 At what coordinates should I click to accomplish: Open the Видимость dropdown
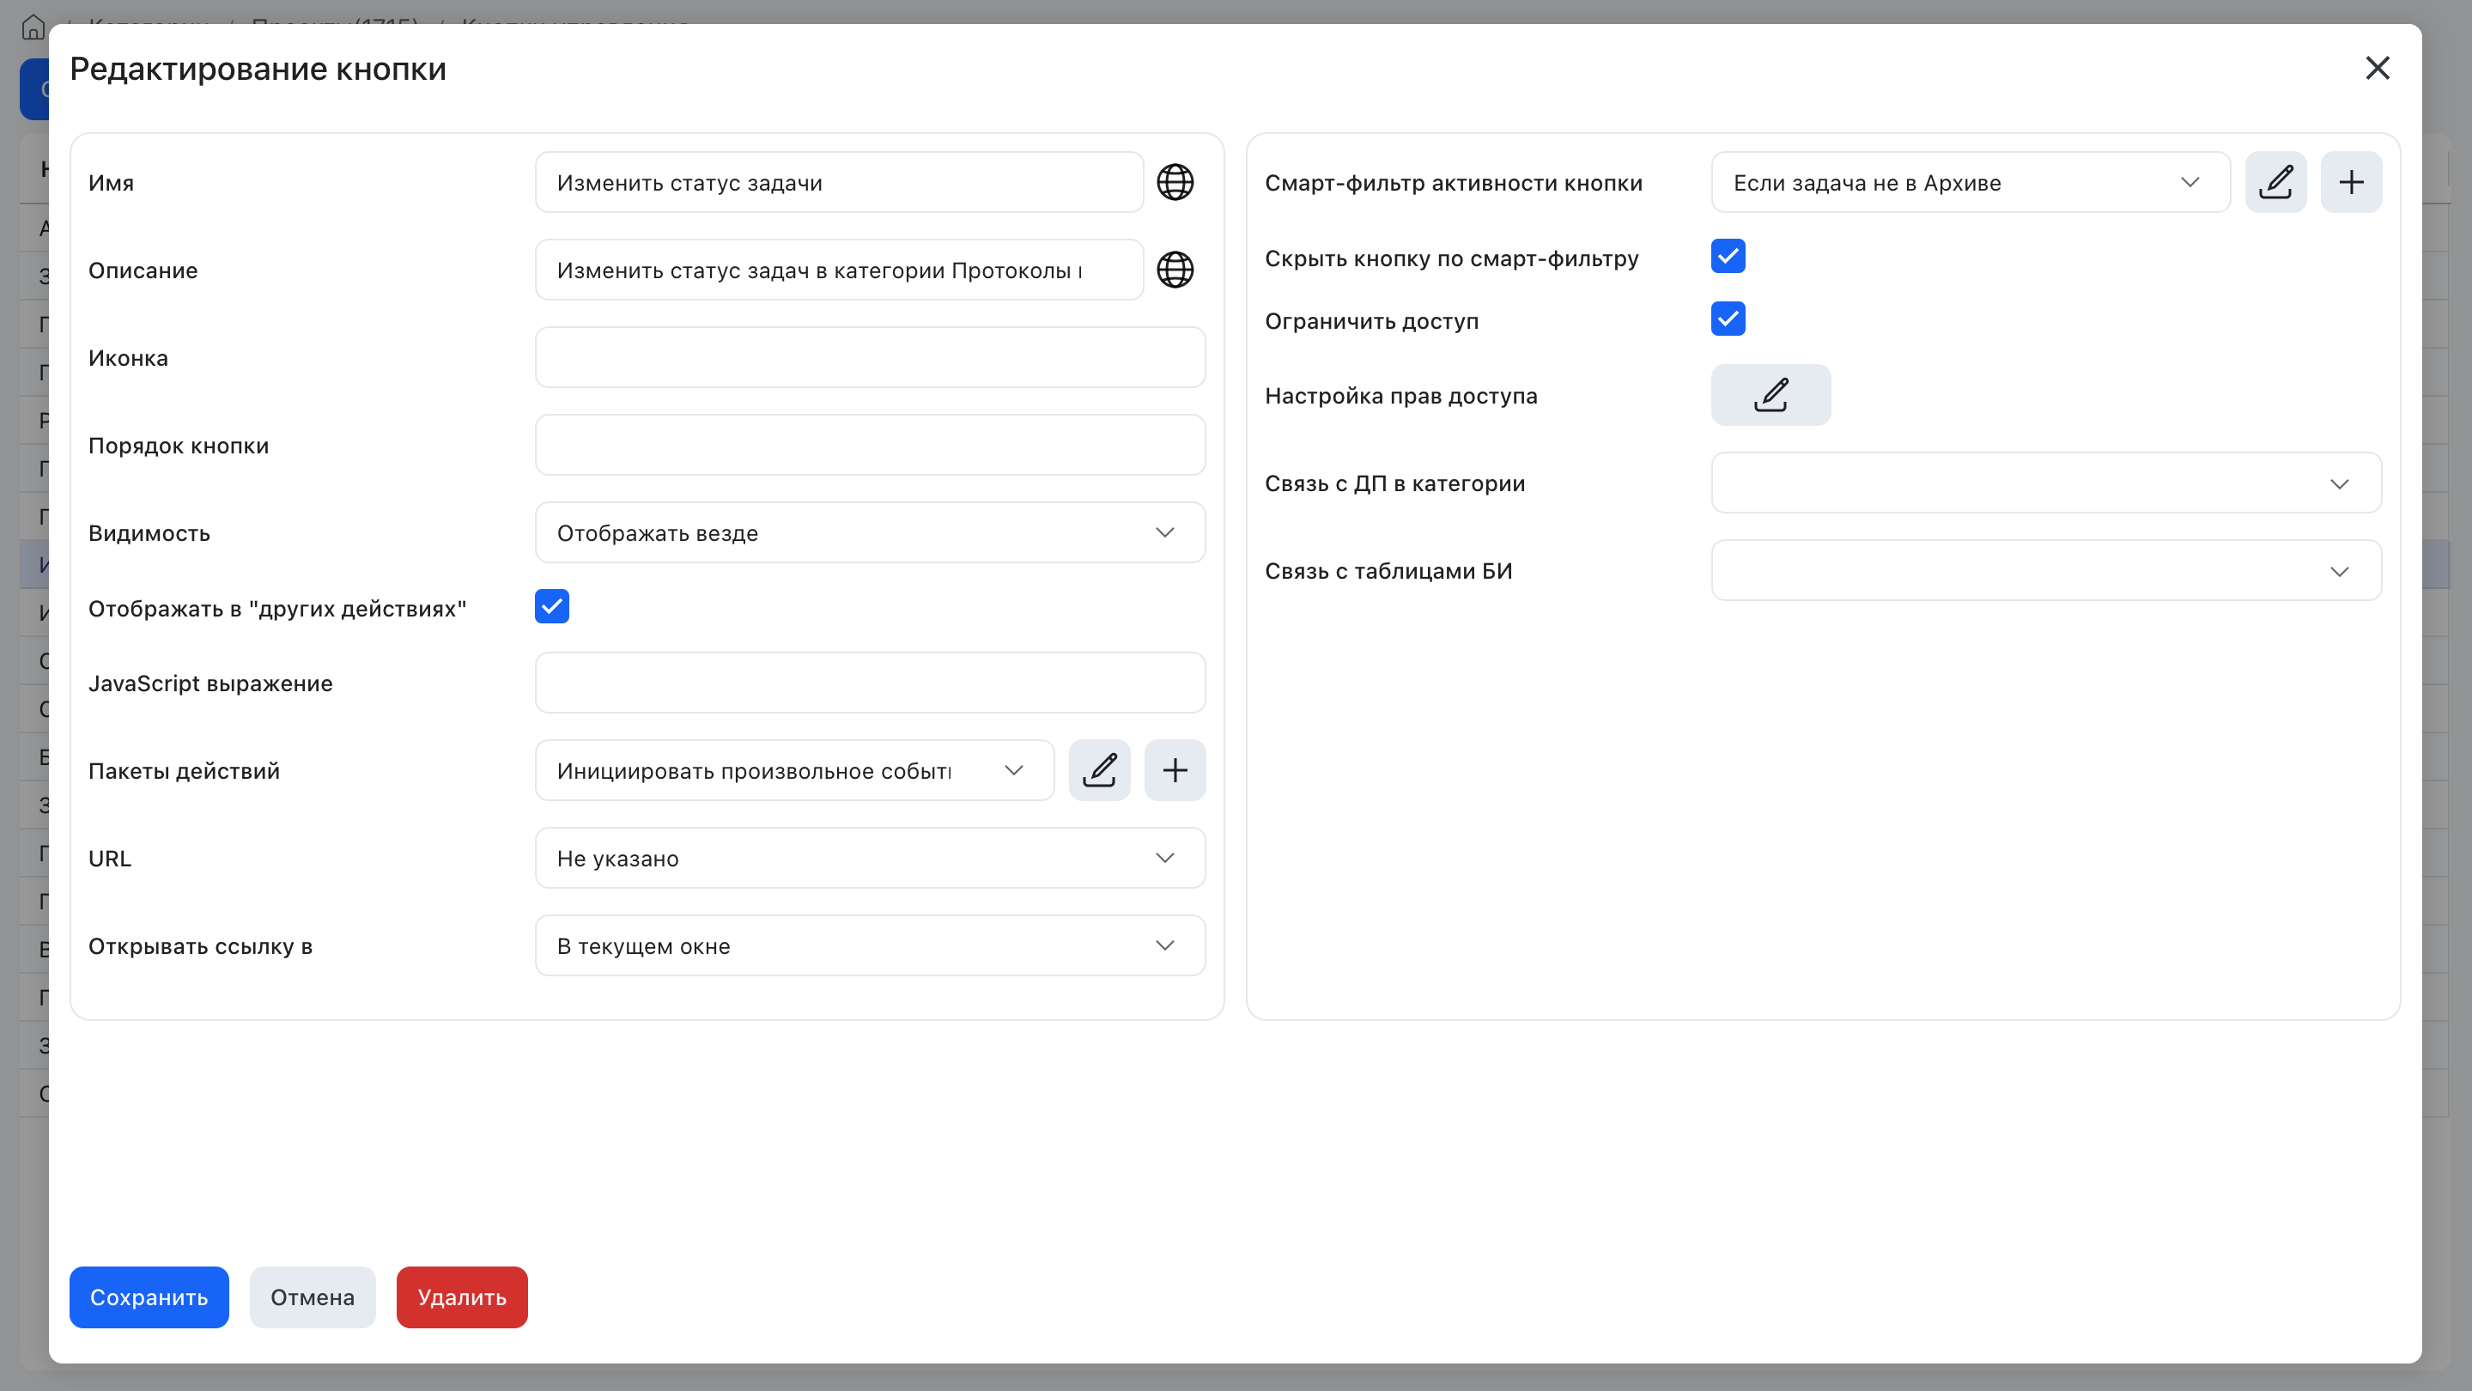[870, 533]
